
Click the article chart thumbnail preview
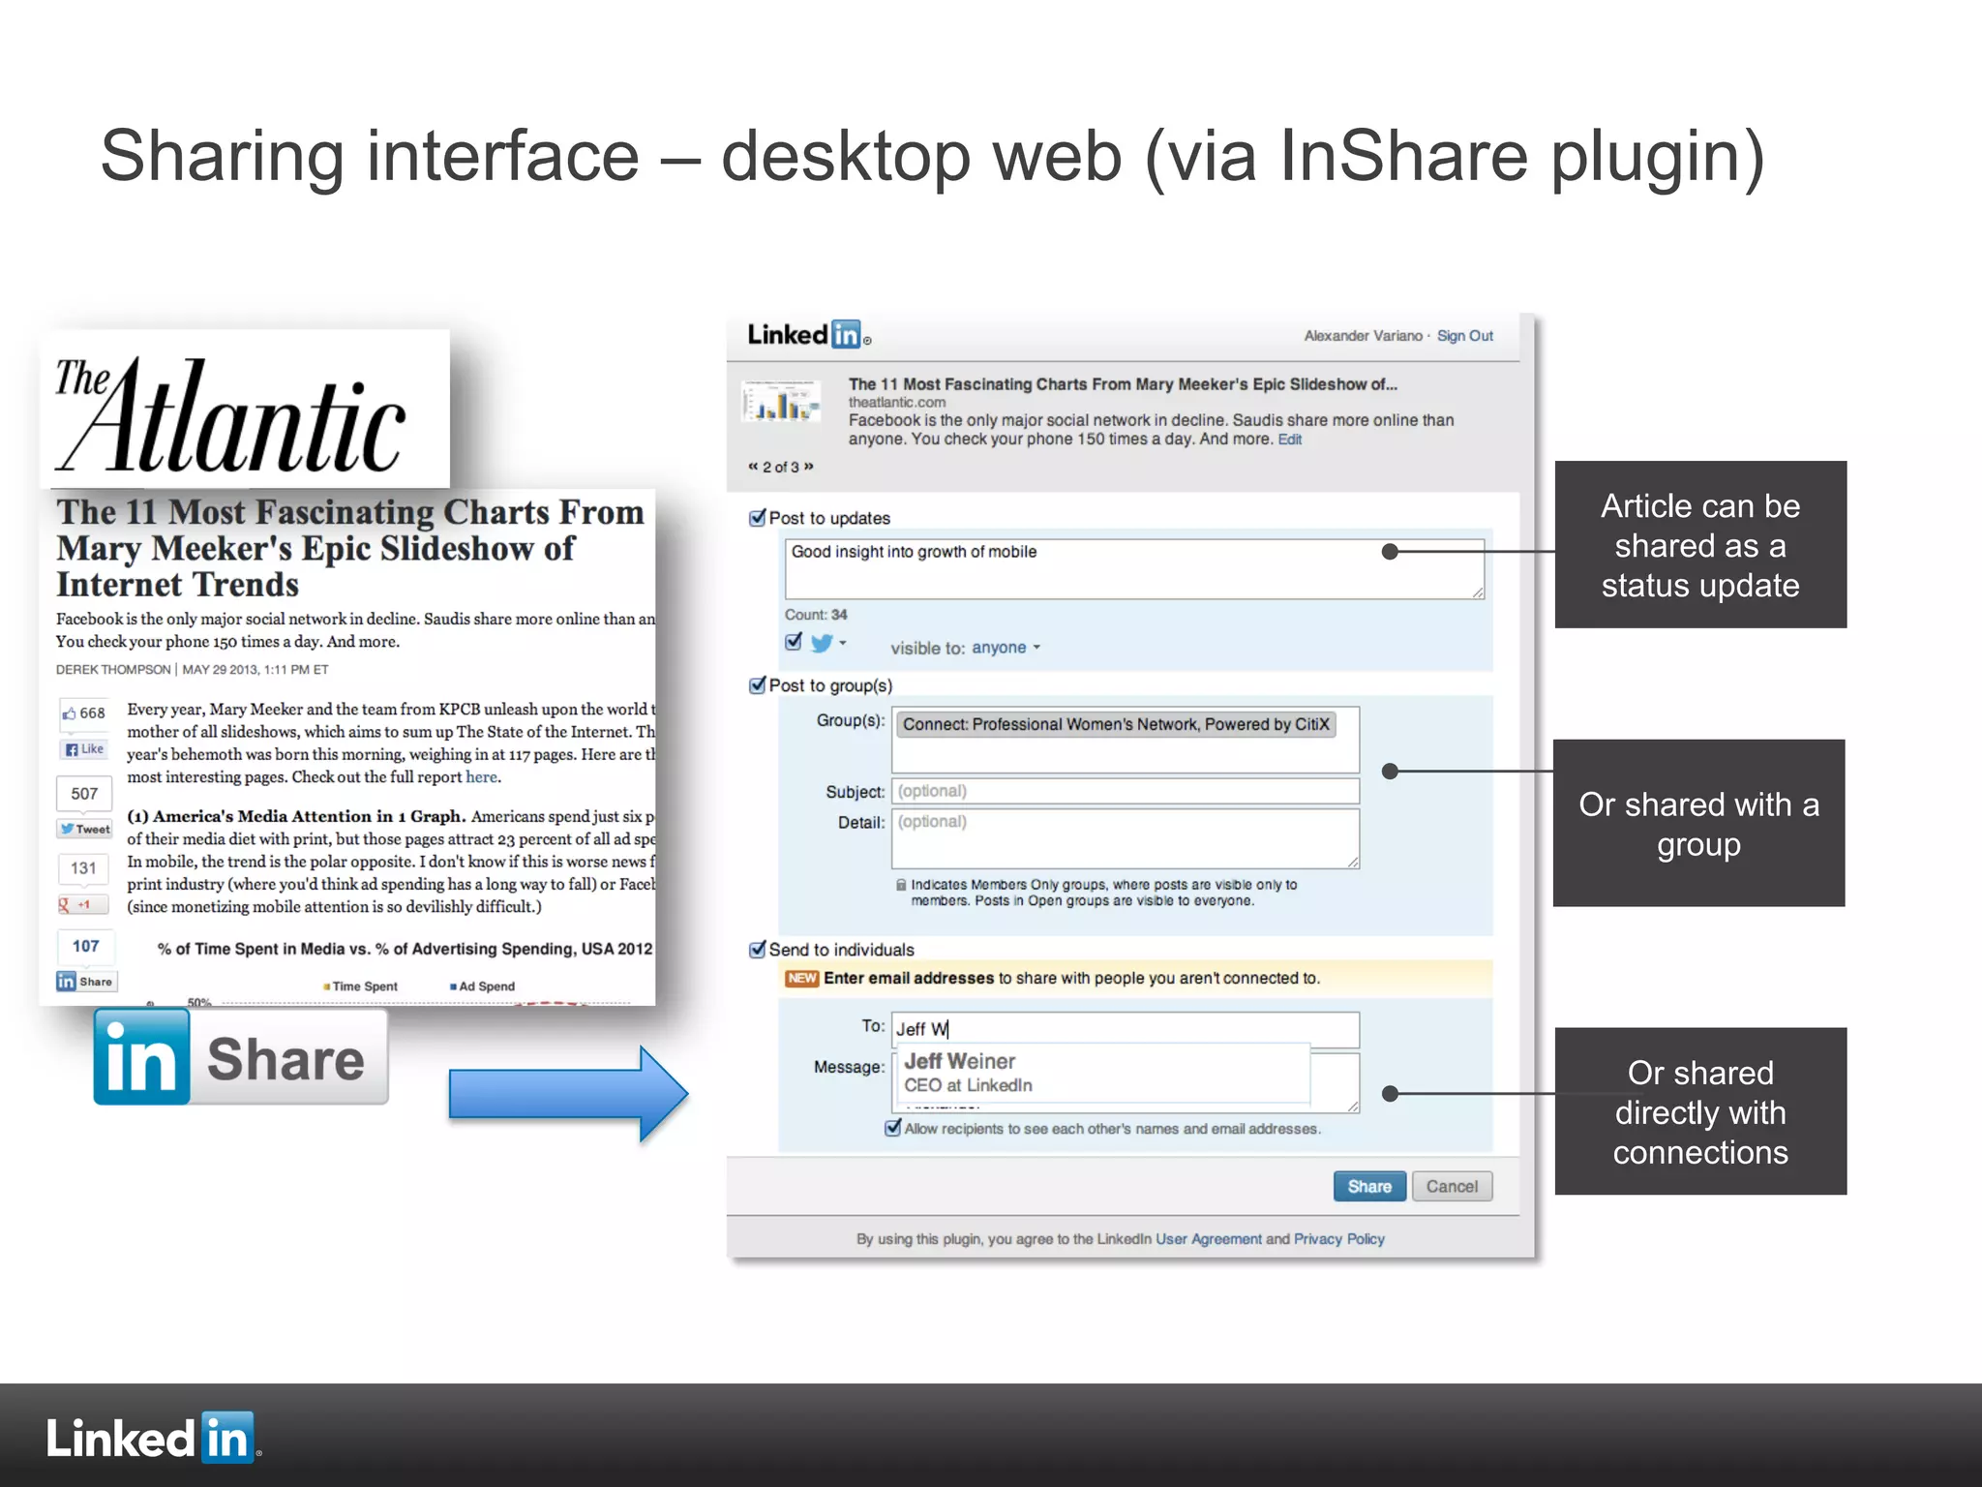click(x=781, y=402)
